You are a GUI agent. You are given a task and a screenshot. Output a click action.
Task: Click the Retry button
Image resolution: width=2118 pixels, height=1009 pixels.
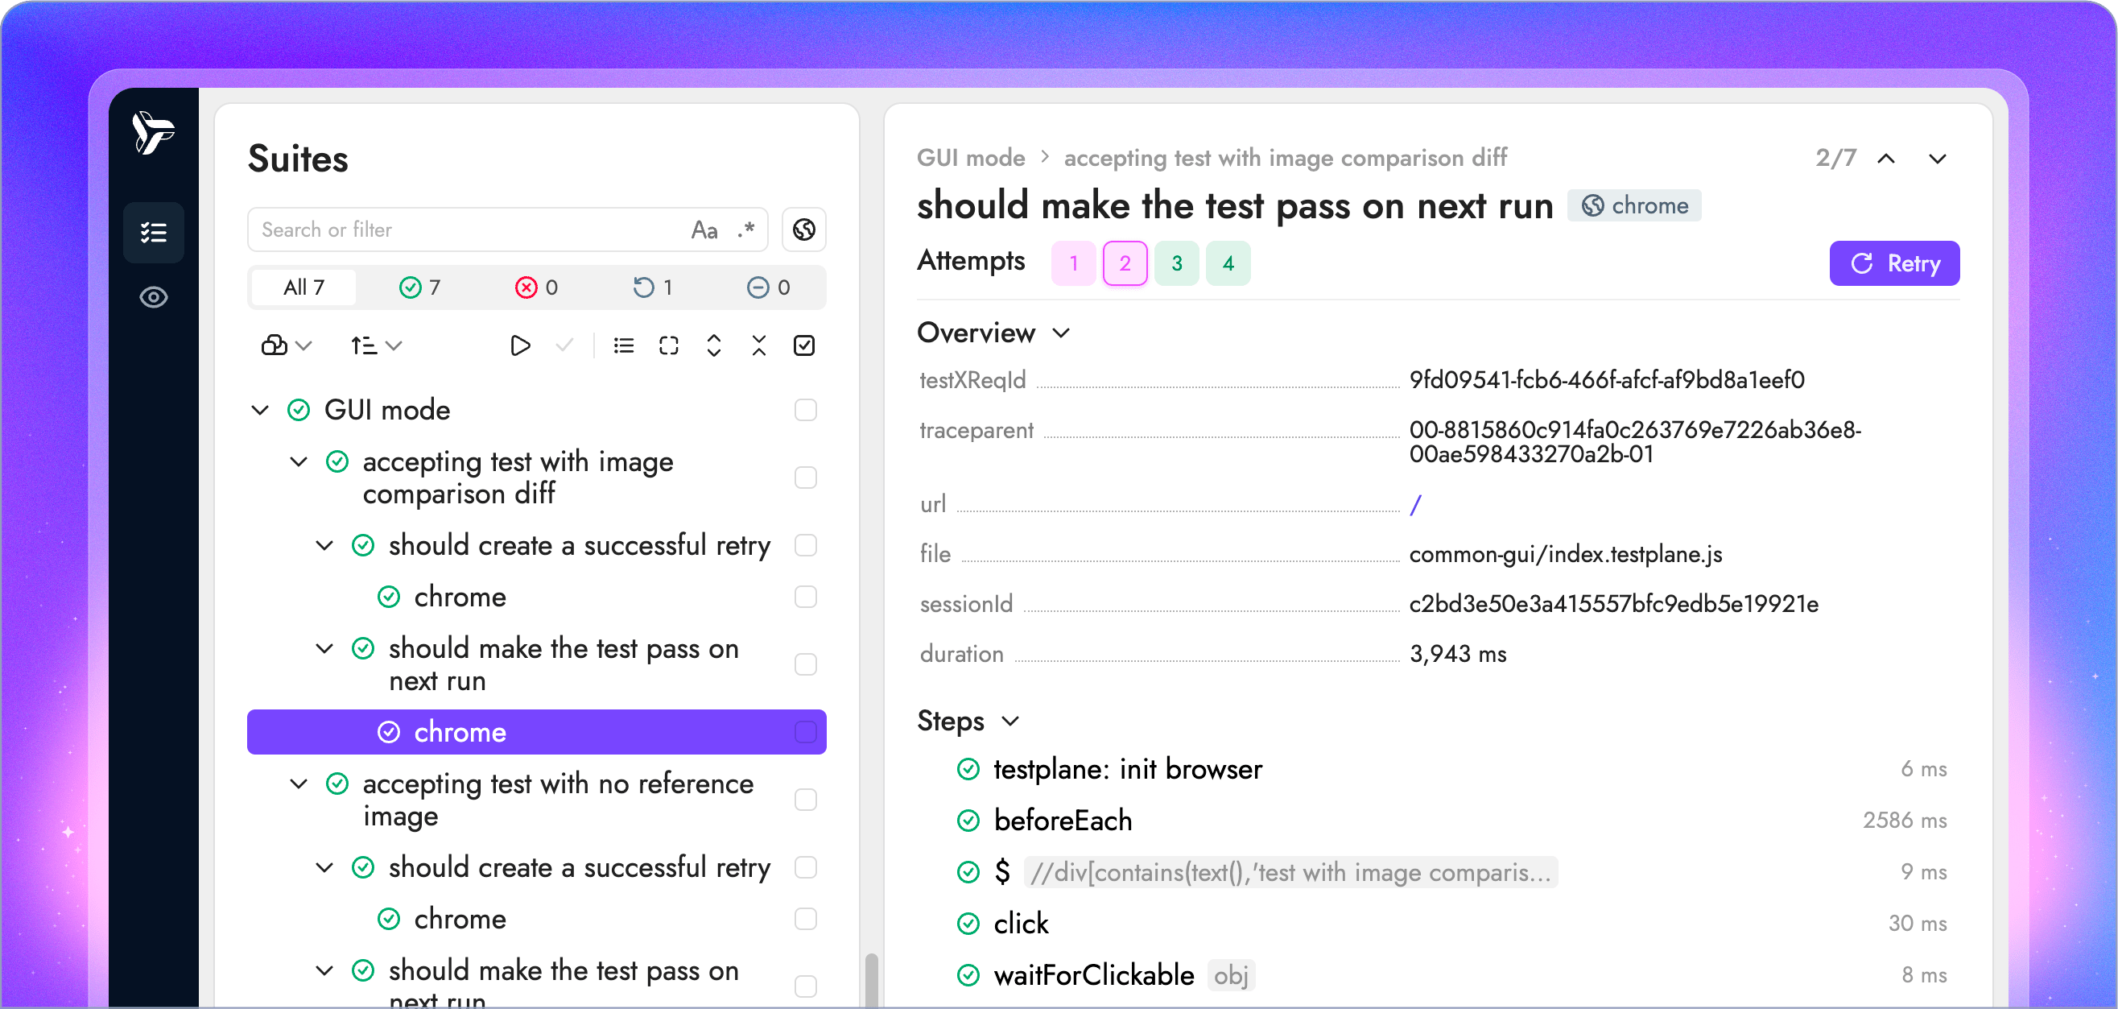[x=1893, y=263]
